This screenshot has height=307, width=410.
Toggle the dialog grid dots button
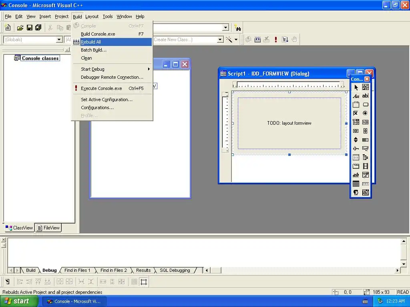point(135,282)
